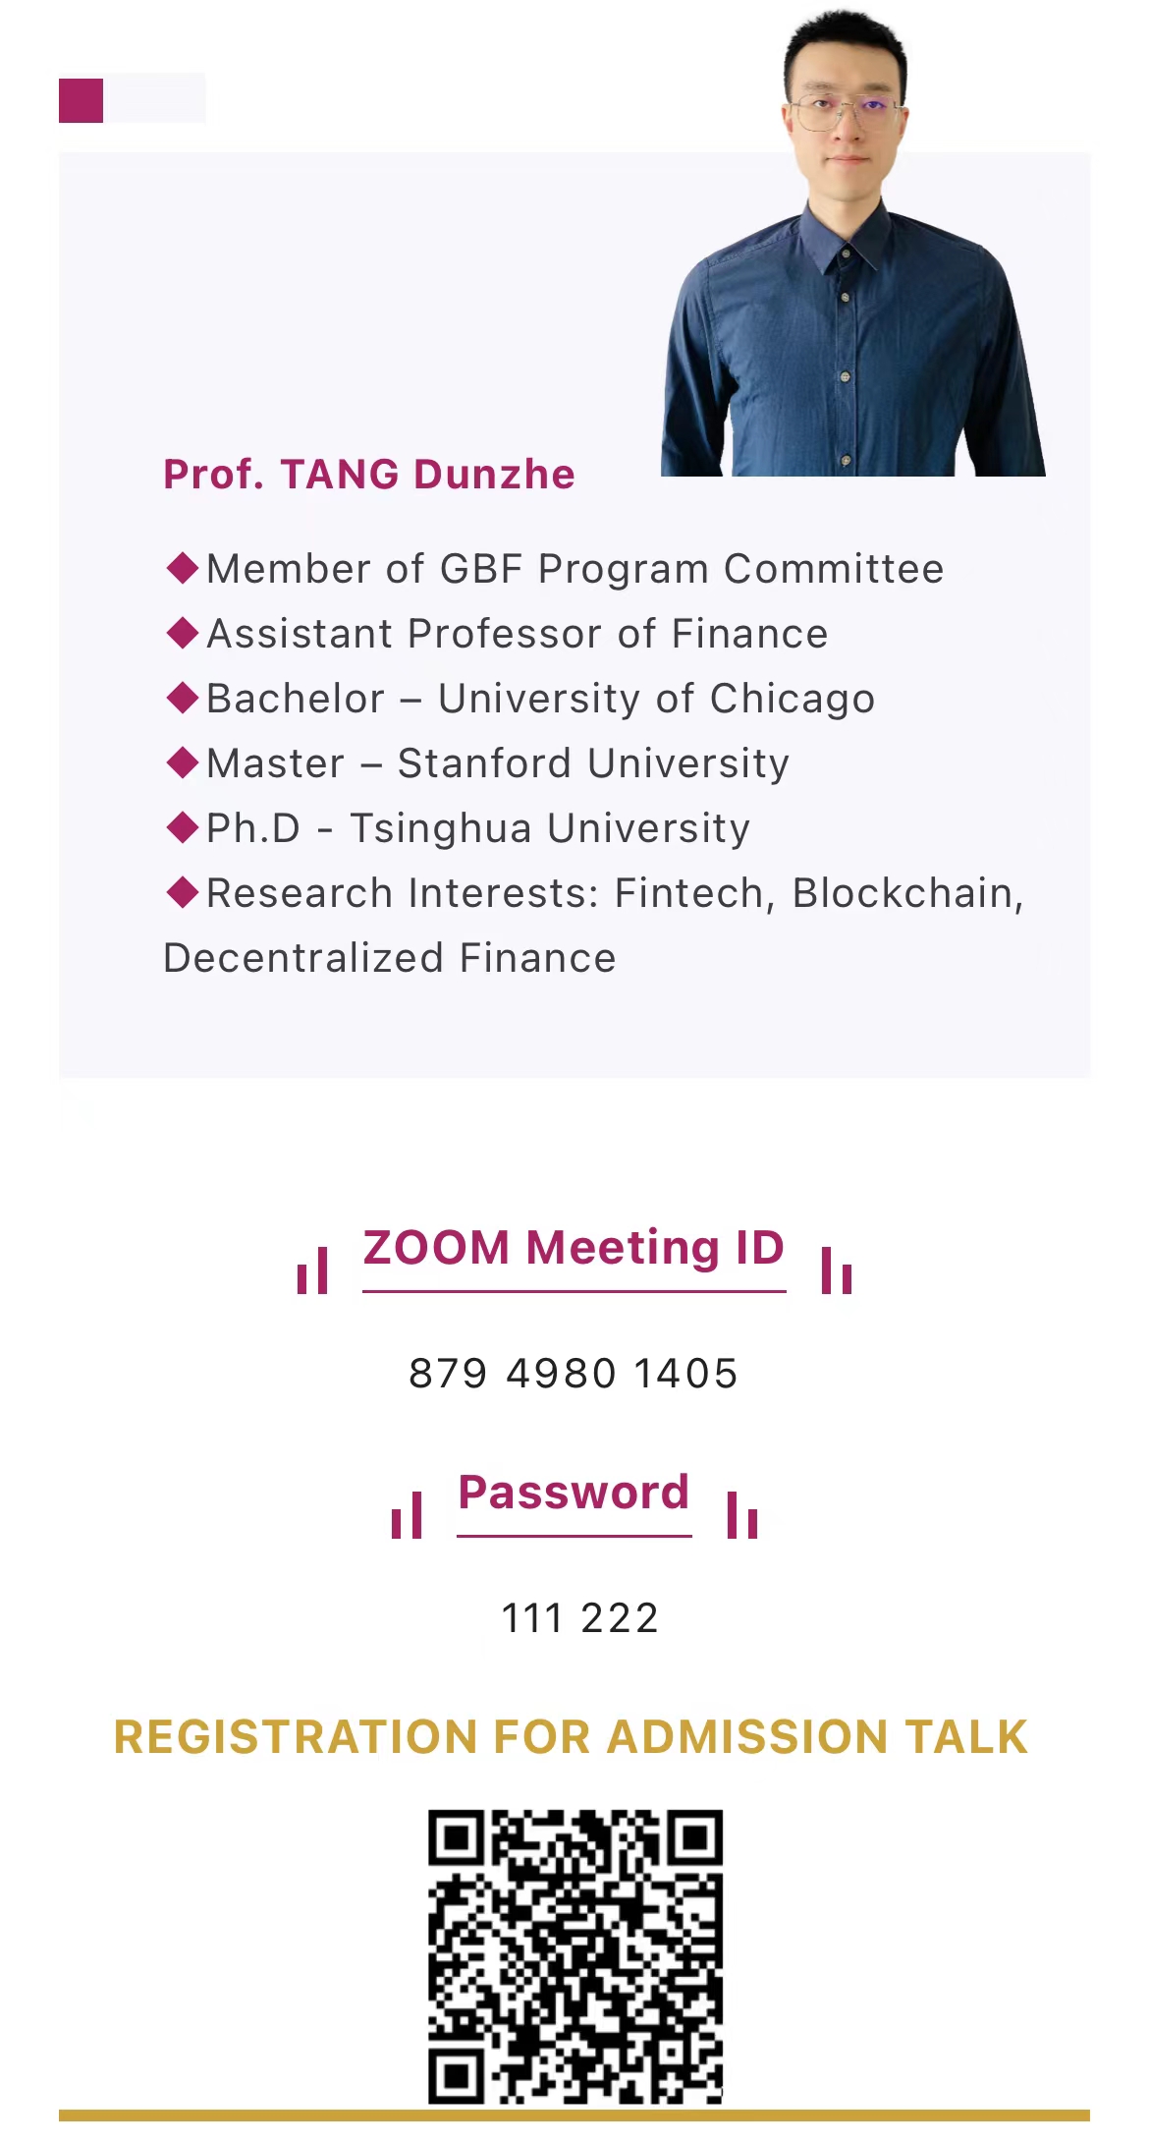
Task: Click the magenta square at the top left
Action: [x=81, y=100]
